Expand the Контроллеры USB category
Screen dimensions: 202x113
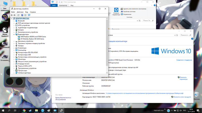[14, 55]
